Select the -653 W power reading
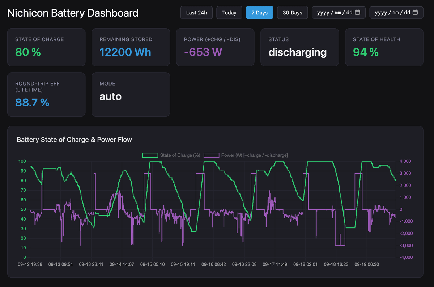This screenshot has height=287, width=434. (x=203, y=52)
